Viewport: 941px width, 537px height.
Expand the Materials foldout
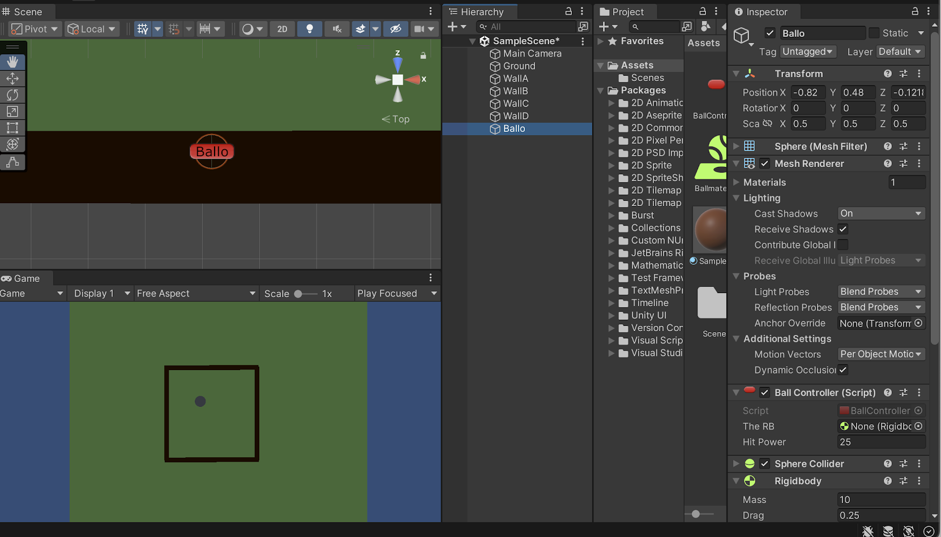[x=736, y=182]
